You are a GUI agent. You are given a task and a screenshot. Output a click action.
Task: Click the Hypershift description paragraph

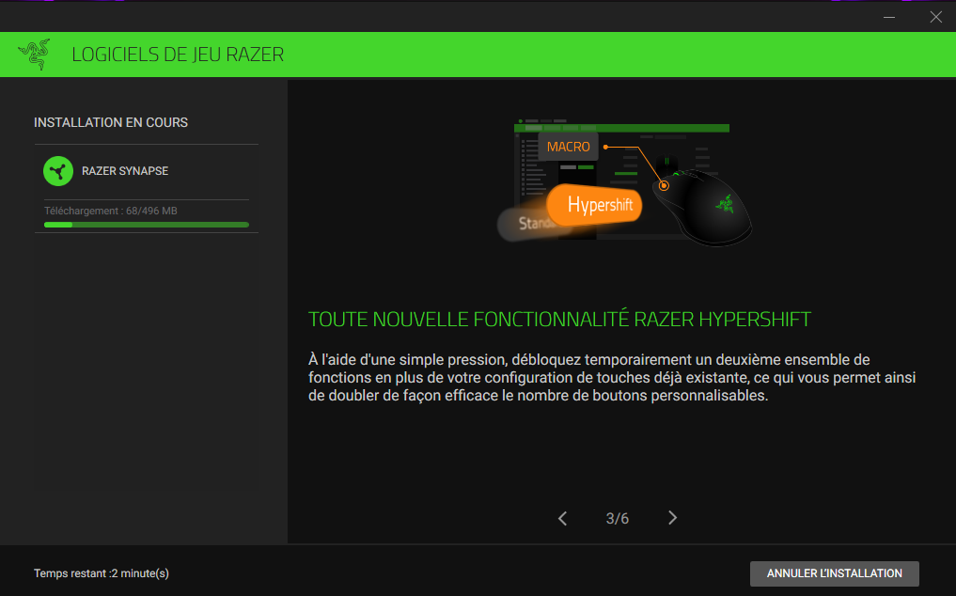tap(612, 378)
